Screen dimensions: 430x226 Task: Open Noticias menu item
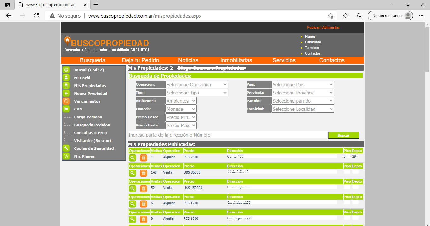click(188, 60)
